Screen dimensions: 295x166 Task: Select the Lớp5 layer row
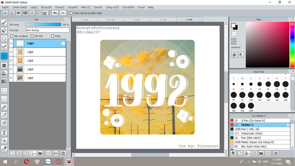pos(37,52)
